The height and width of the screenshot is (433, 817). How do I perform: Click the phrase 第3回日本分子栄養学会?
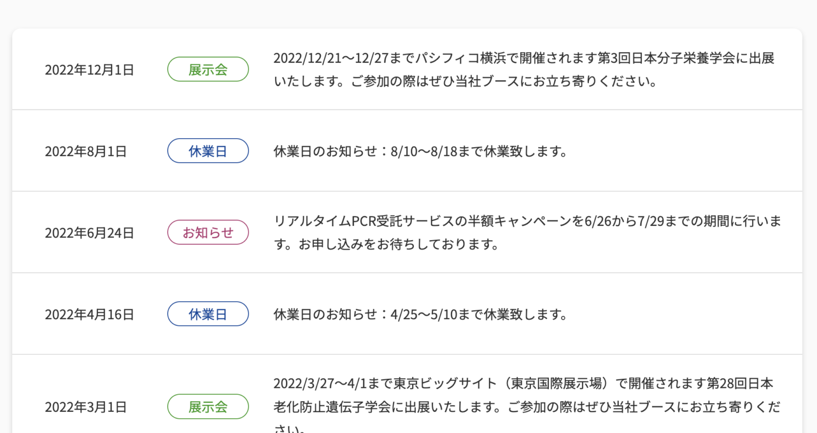coord(666,58)
